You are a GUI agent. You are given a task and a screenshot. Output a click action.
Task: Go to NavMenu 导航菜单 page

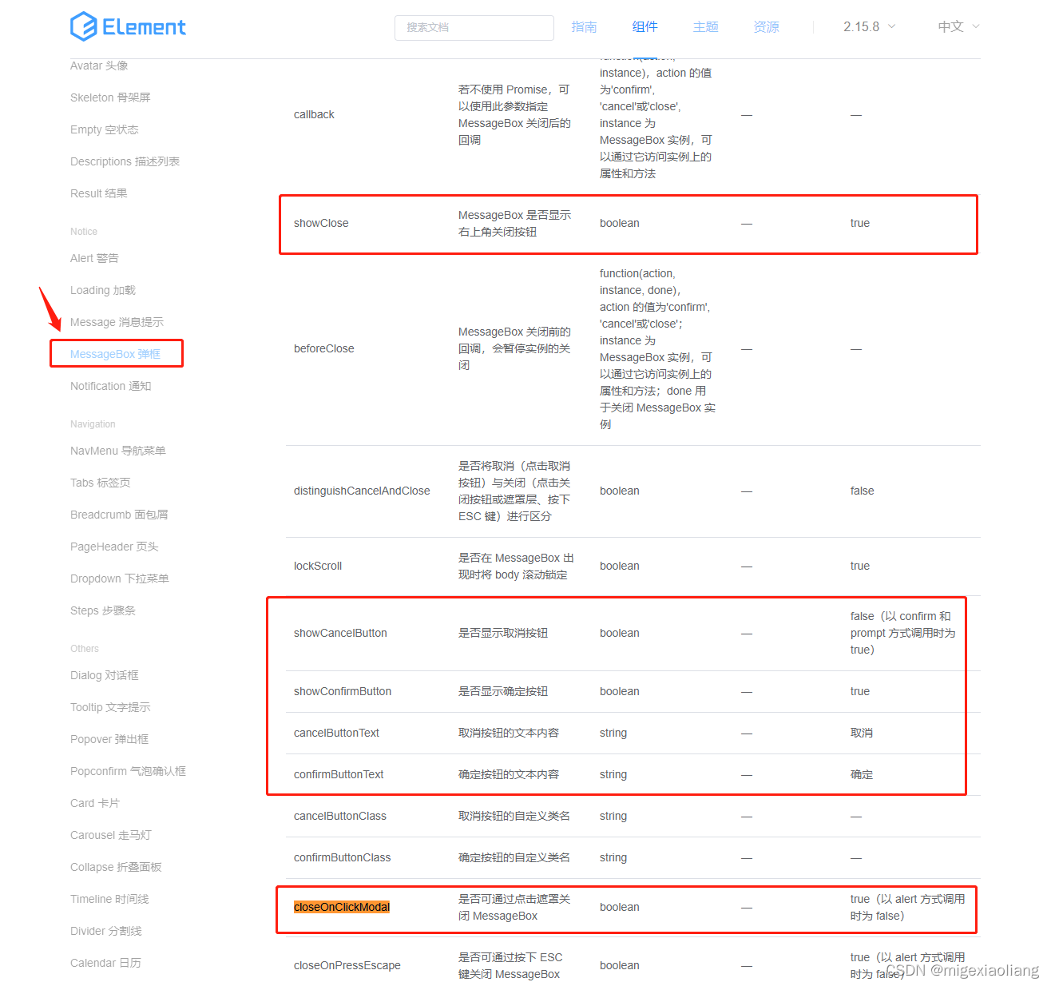coord(118,451)
